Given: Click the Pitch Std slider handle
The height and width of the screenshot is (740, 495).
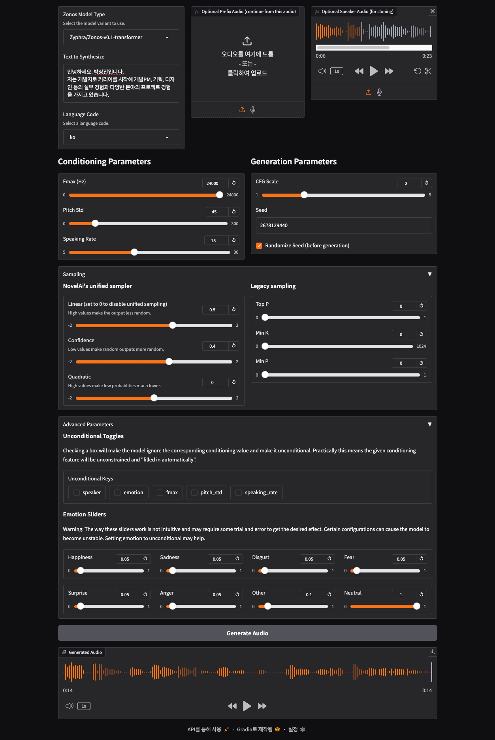Looking at the screenshot, I should tap(95, 223).
